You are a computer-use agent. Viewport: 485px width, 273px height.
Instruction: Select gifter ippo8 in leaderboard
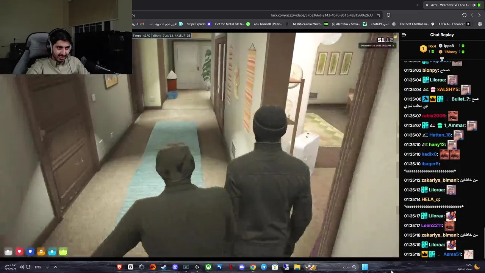coord(449,46)
